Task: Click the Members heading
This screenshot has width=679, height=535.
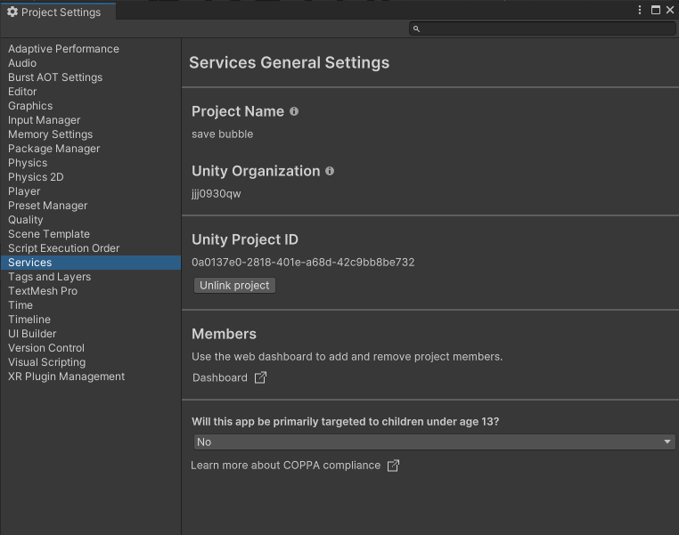Action: click(224, 334)
